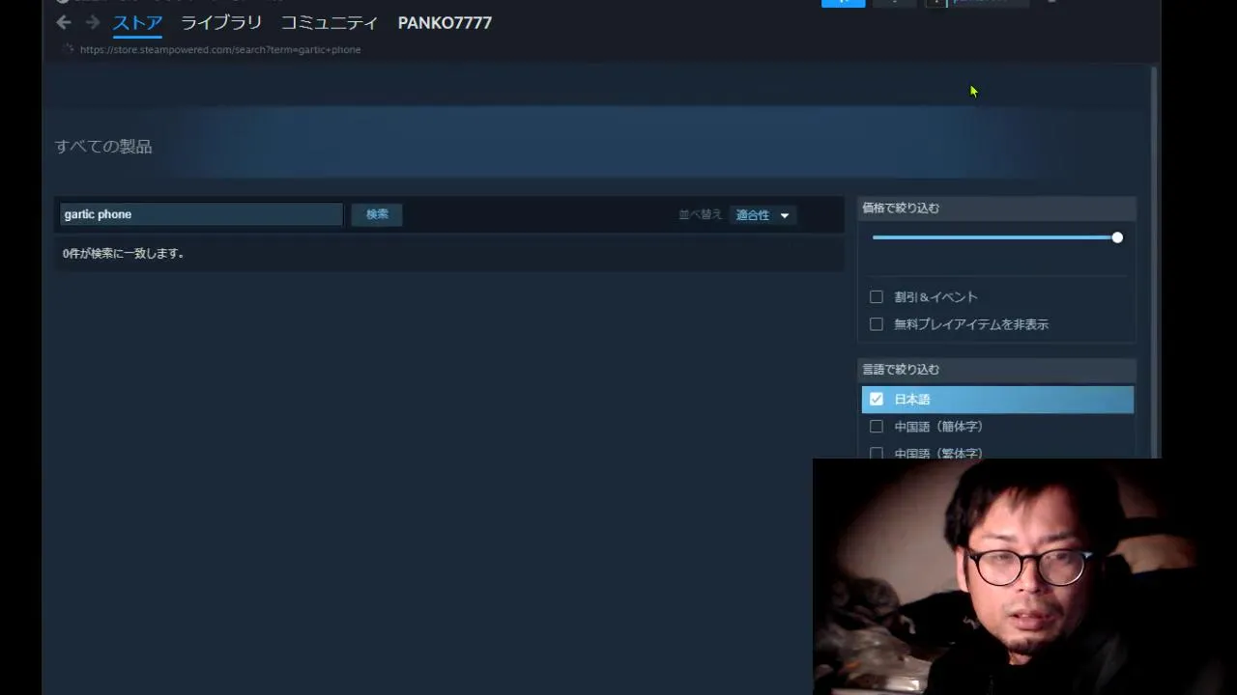Focus the gartic phone search field
The image size is (1237, 695).
pyautogui.click(x=201, y=214)
